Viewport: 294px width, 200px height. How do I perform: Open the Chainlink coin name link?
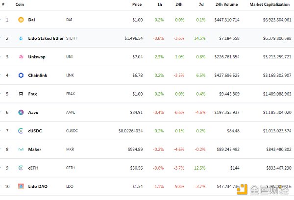38,75
